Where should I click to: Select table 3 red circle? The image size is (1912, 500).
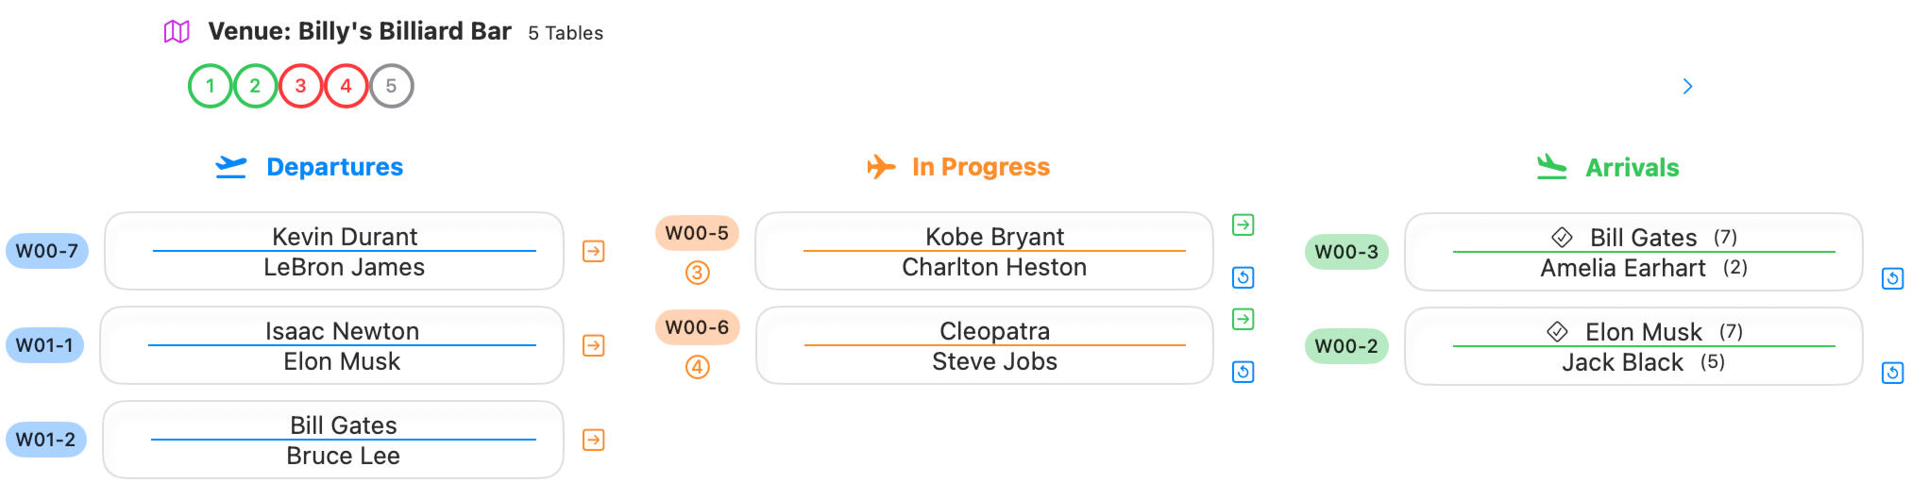coord(300,86)
